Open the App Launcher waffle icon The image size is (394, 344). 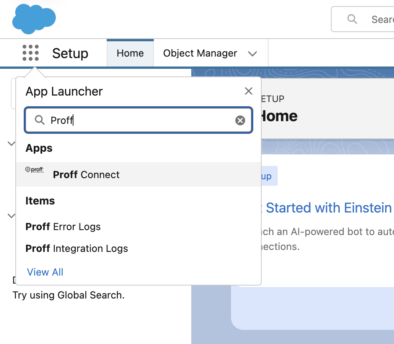[31, 53]
